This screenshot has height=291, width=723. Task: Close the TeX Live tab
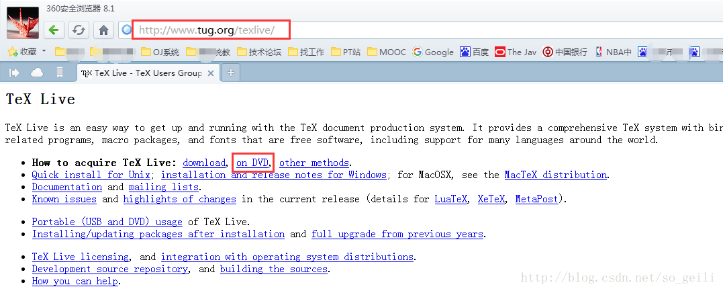pos(211,73)
